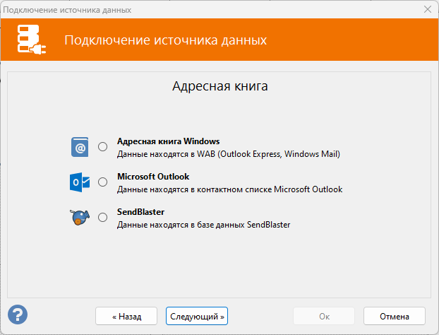This screenshot has height=335, width=439.
Task: Click the Microsoft Outlook icon
Action: [x=80, y=182]
